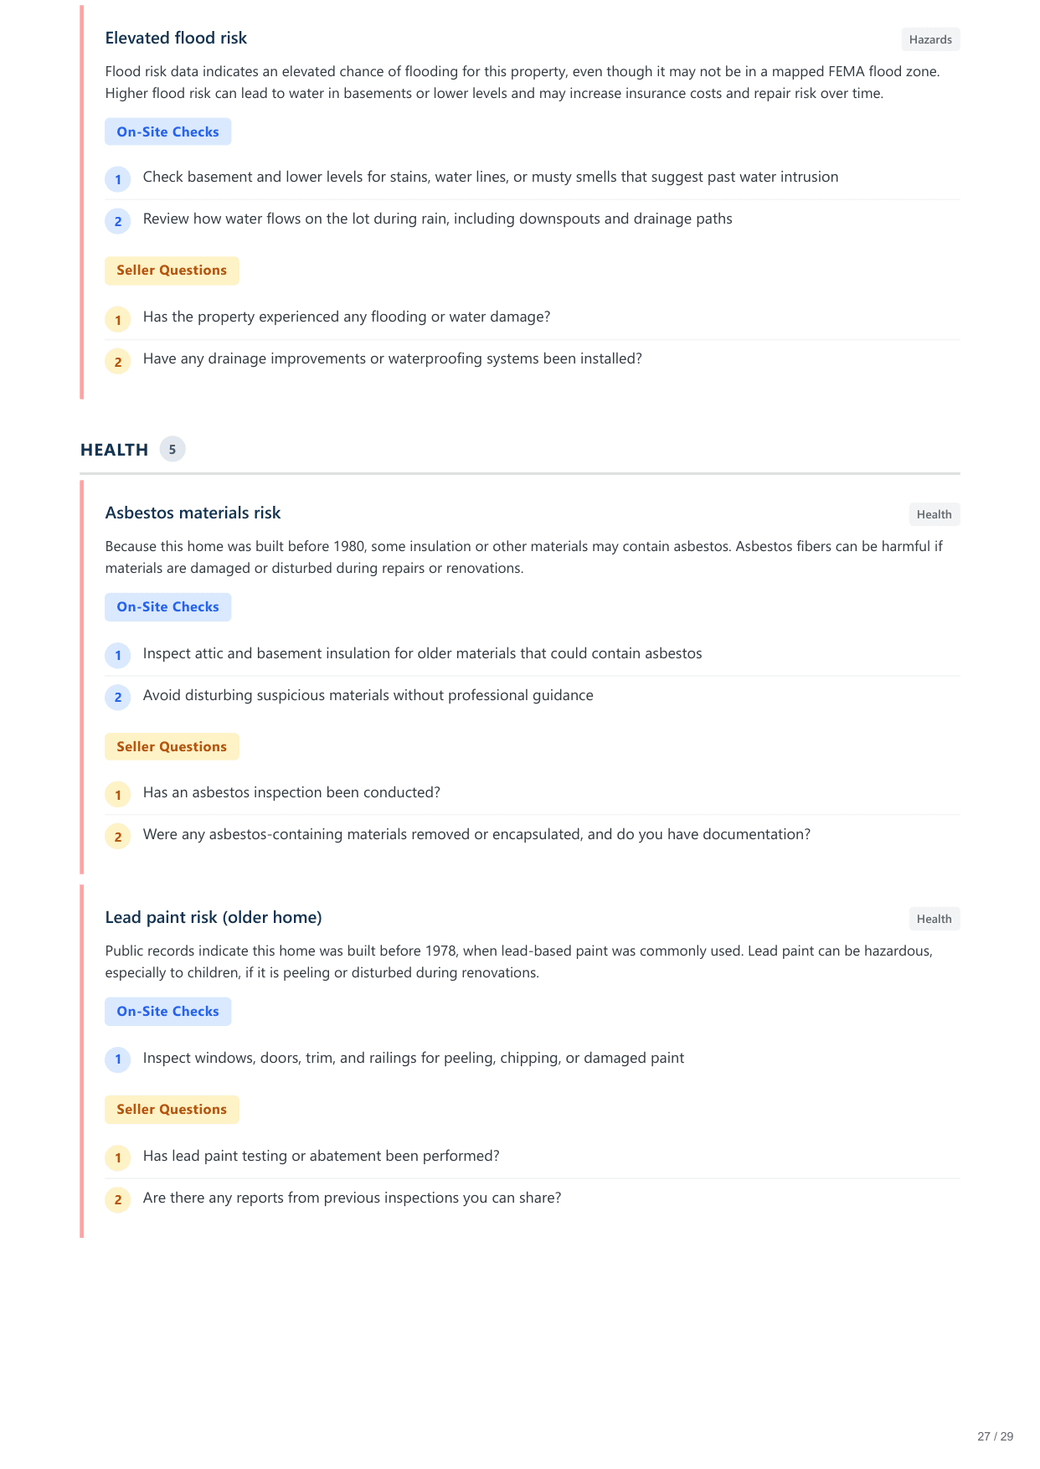Click Seller Questions label in Lead paint section
The width and height of the screenshot is (1040, 1469).
(172, 1110)
